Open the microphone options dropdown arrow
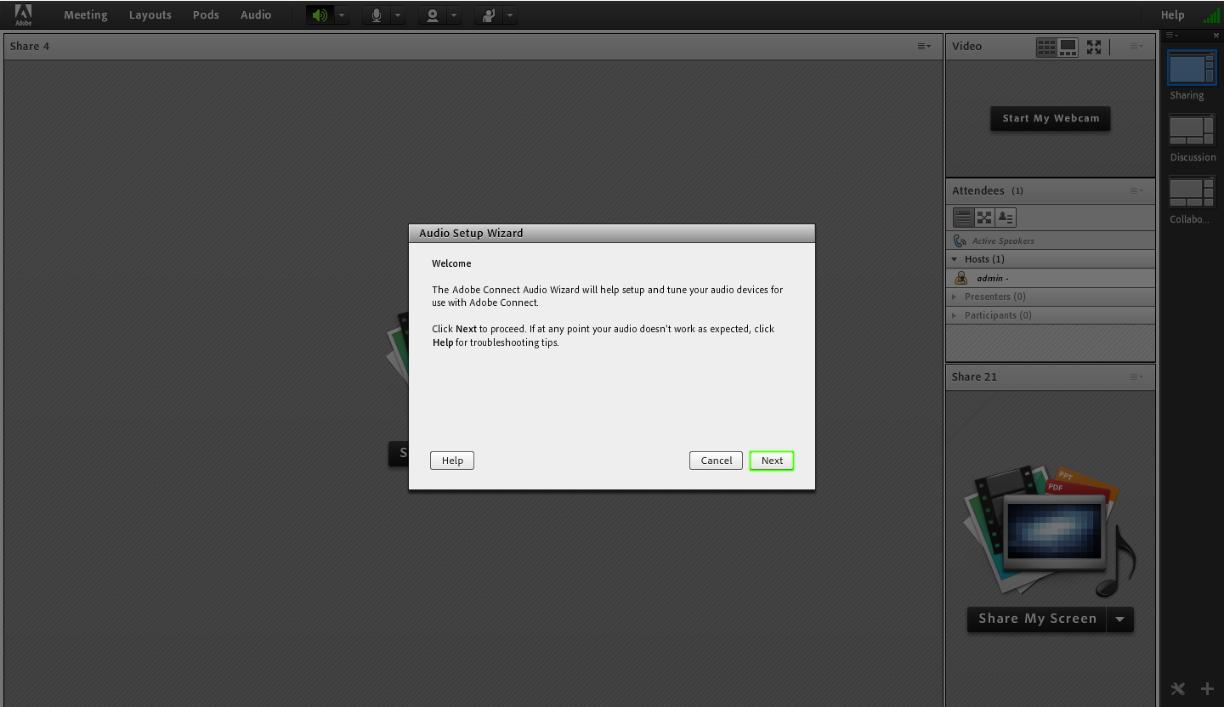1224x707 pixels. 398,15
